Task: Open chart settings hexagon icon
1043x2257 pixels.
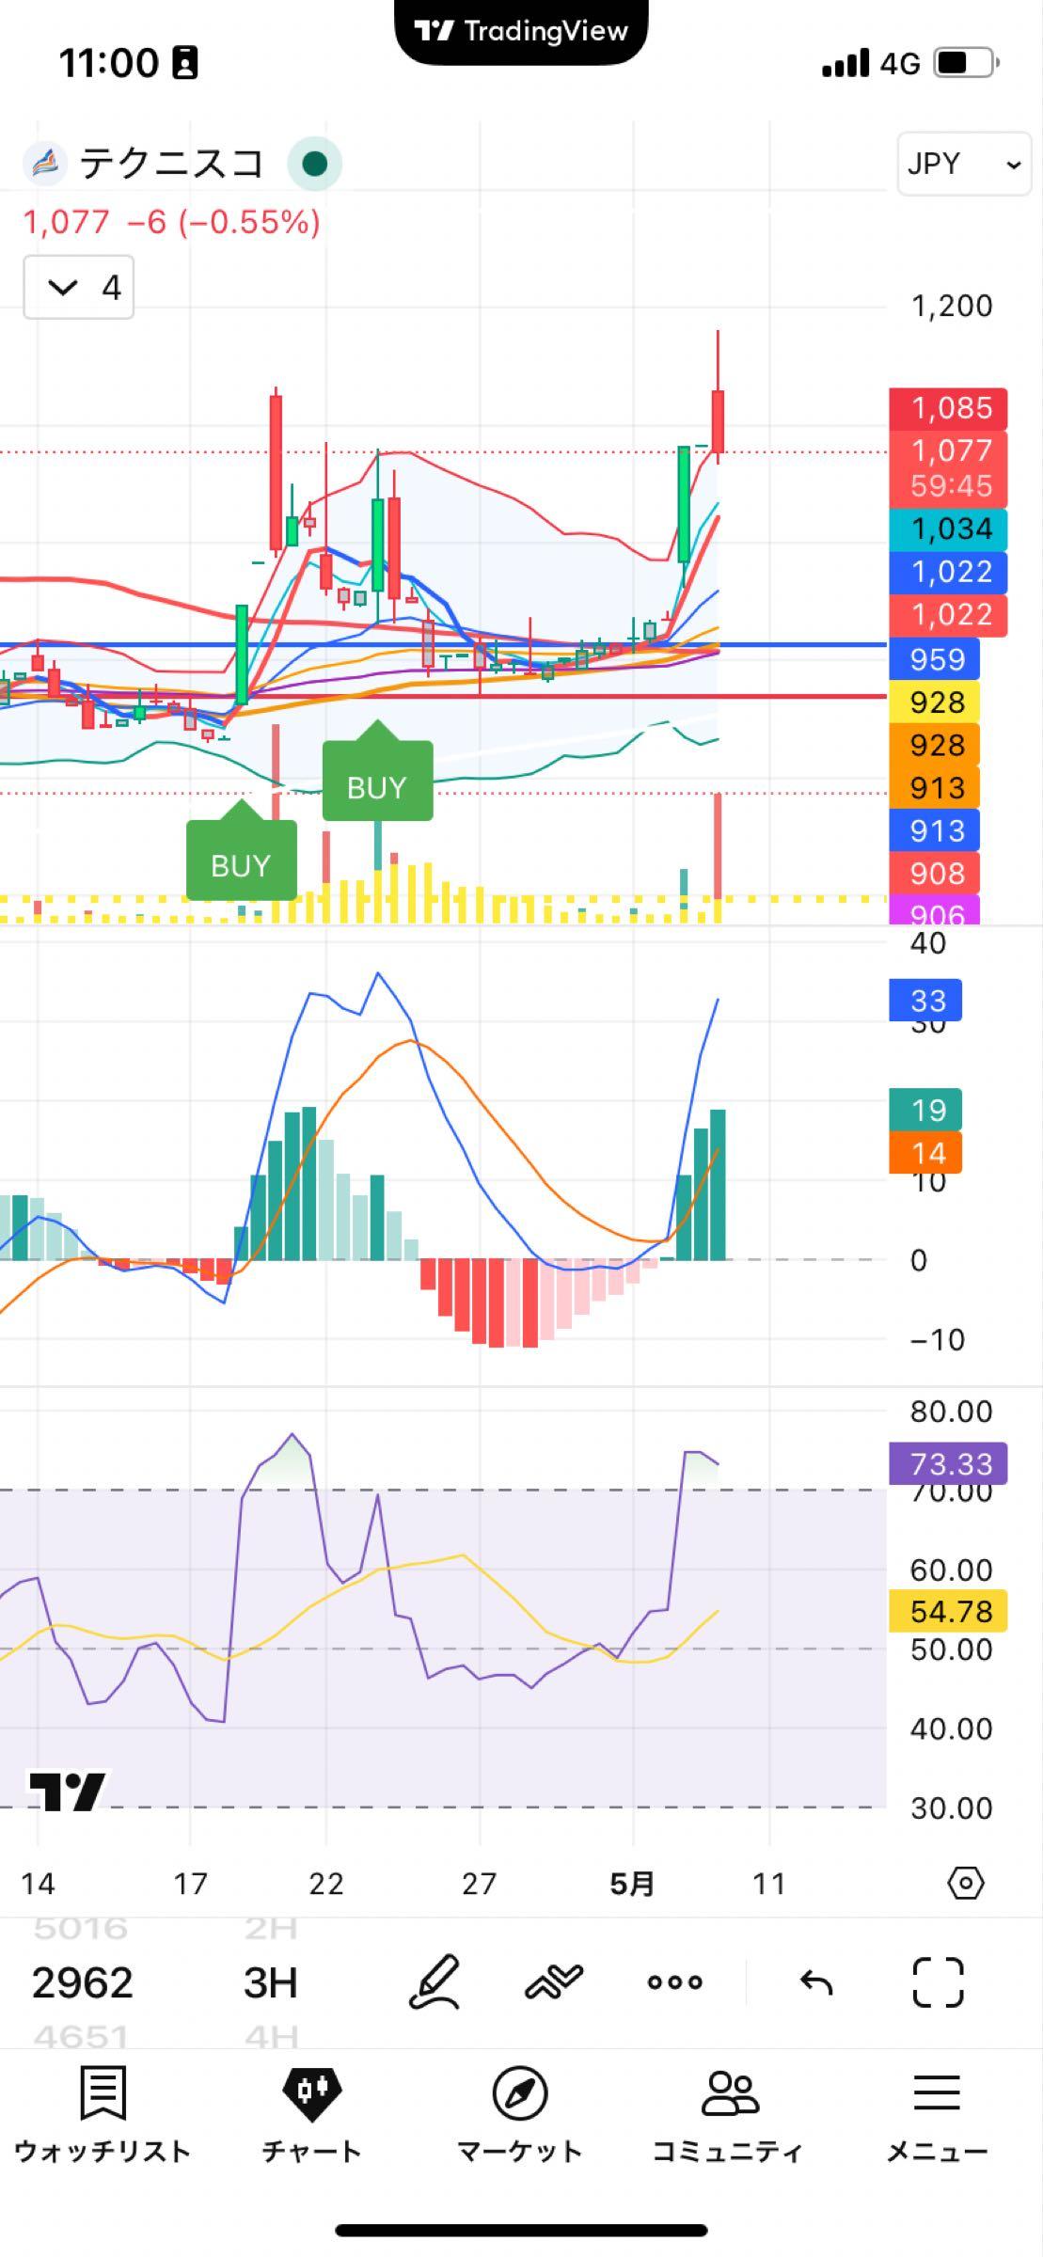Action: (966, 1884)
